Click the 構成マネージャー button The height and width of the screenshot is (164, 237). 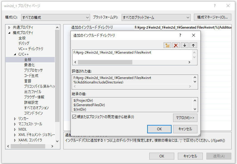tap(213, 17)
